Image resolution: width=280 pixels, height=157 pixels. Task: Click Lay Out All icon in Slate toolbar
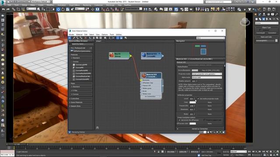pyautogui.click(x=109, y=38)
